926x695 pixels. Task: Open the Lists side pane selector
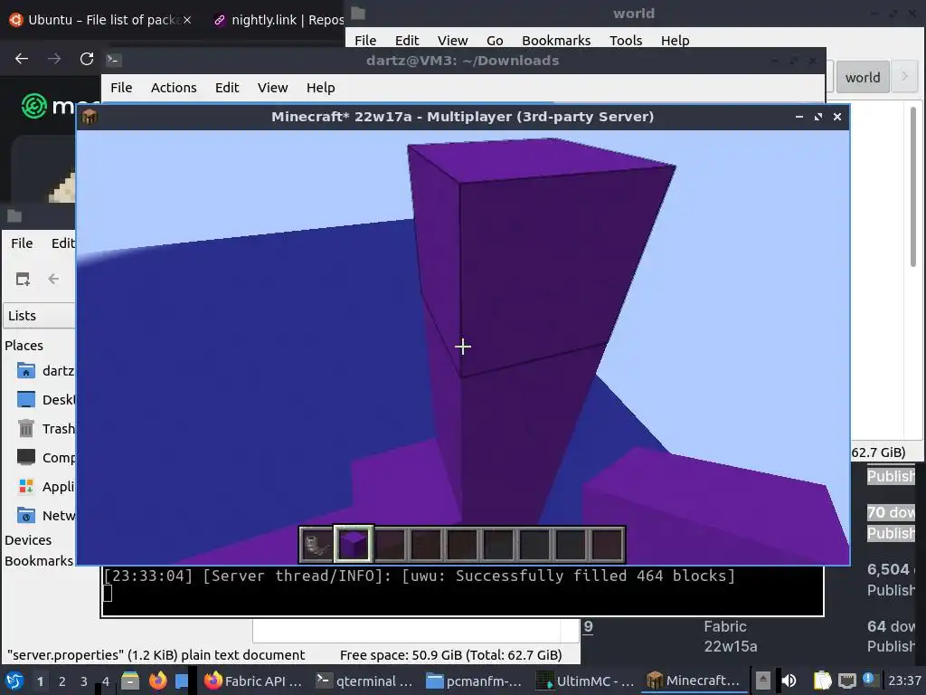(x=39, y=316)
